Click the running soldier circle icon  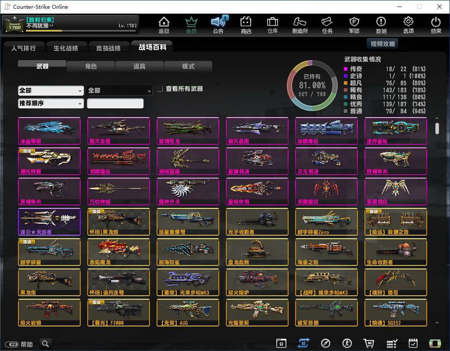click(x=347, y=343)
